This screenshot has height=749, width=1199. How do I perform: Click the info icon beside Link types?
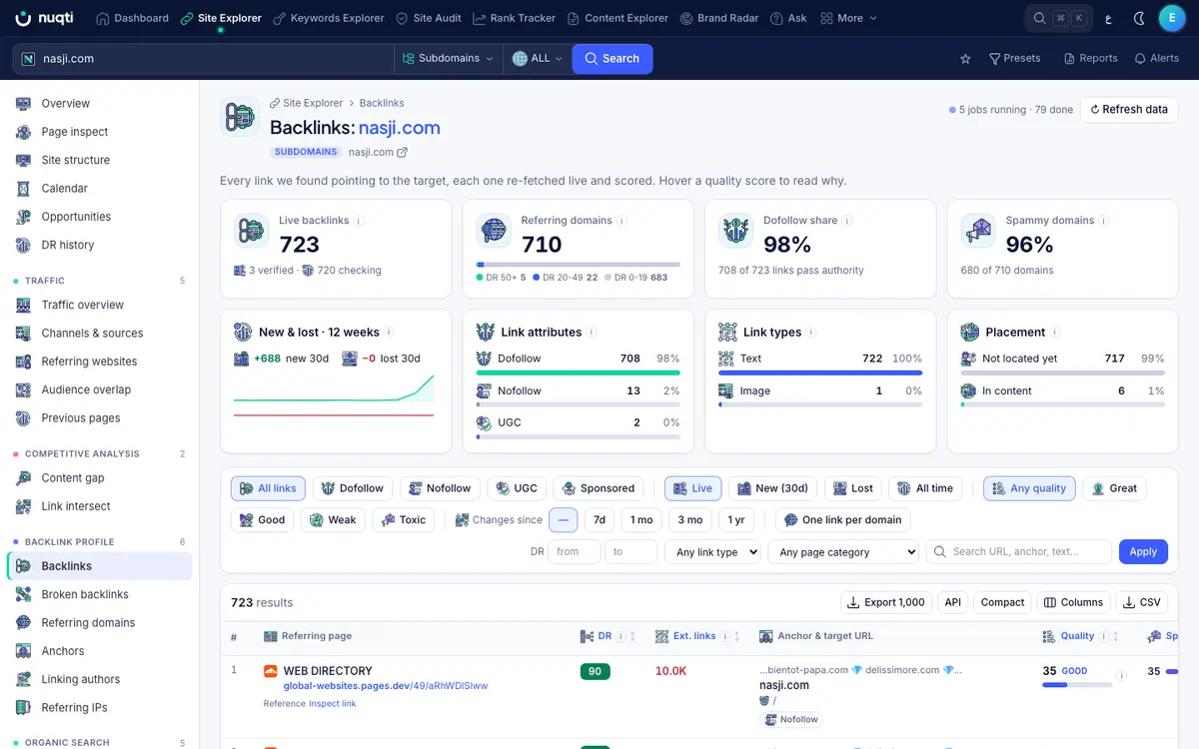coord(811,333)
